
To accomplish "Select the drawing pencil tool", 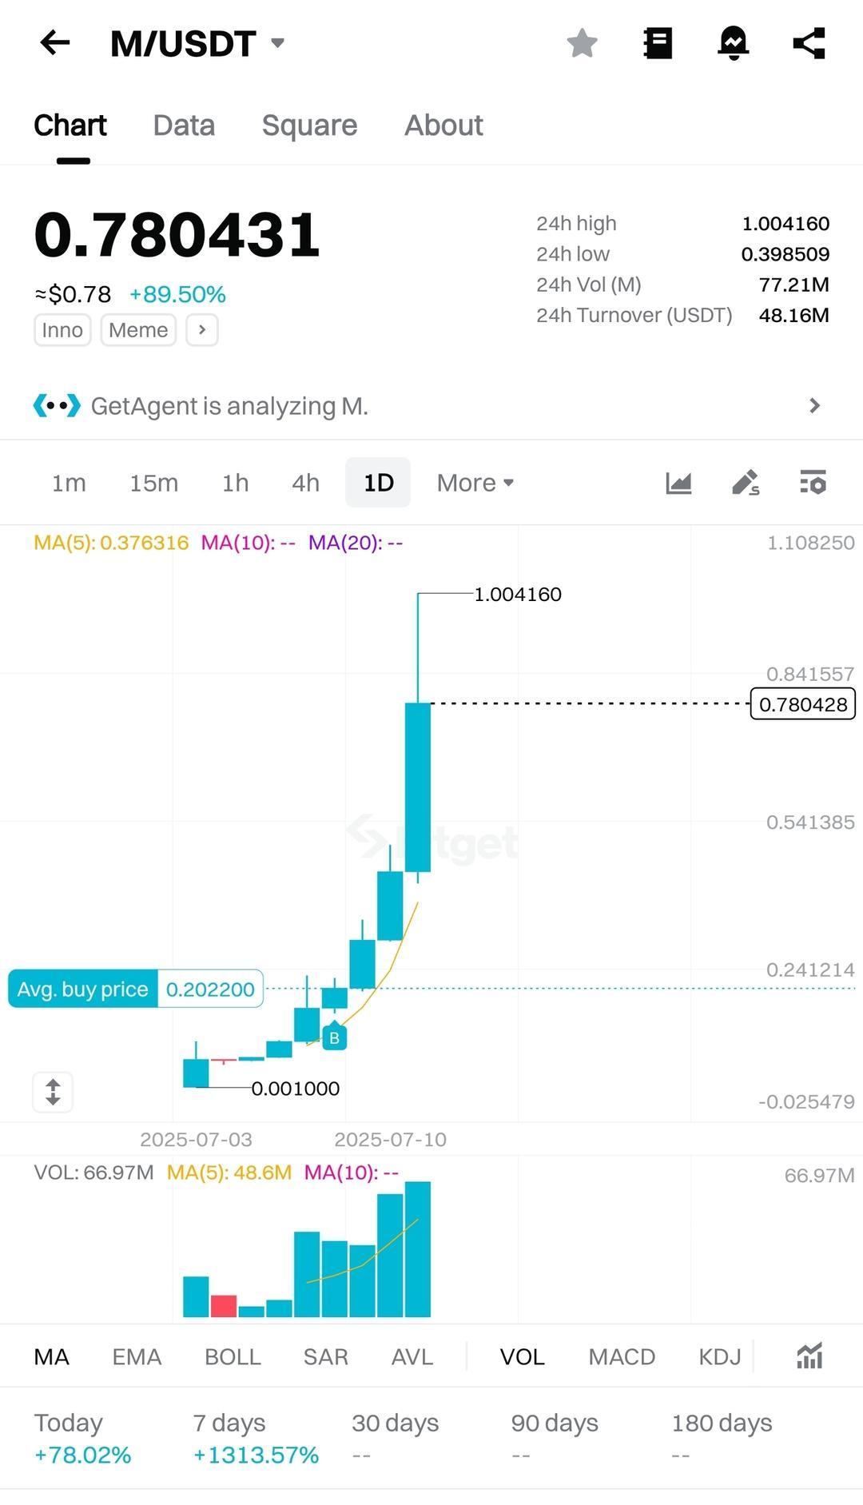I will click(745, 483).
